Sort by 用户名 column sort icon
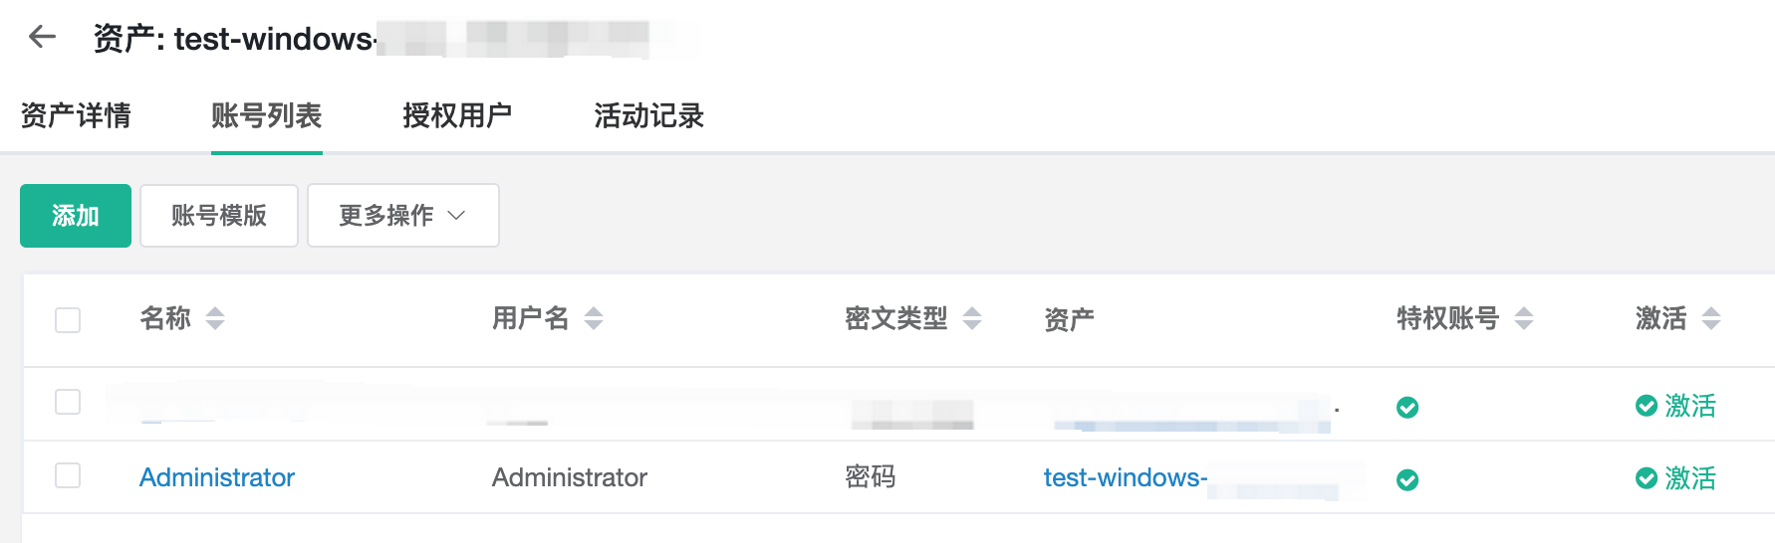This screenshot has height=543, width=1775. point(594,318)
